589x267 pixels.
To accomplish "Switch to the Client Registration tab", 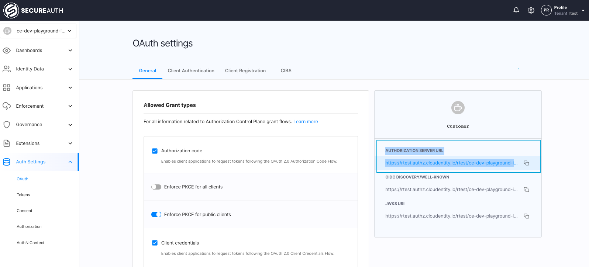I will click(x=245, y=71).
